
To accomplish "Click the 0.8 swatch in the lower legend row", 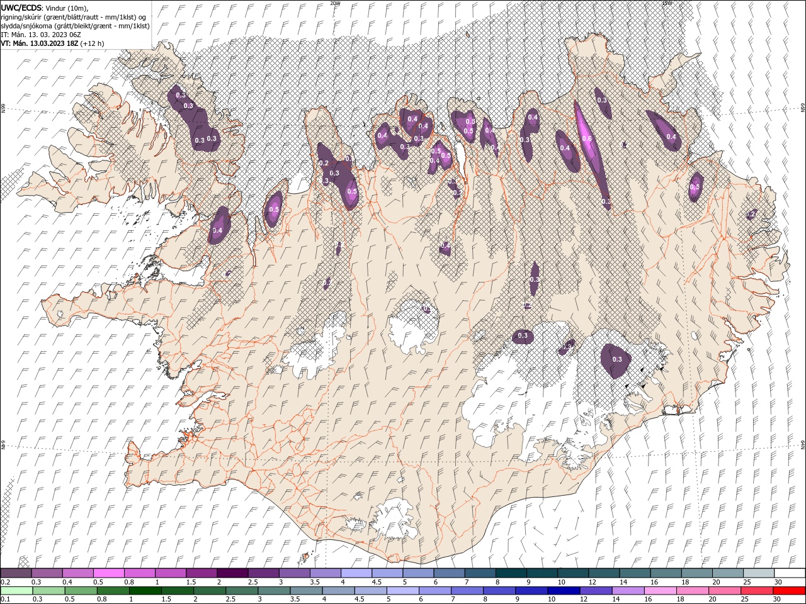I will [x=113, y=591].
